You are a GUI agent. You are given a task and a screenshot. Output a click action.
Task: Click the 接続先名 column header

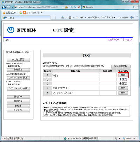coord(76,71)
